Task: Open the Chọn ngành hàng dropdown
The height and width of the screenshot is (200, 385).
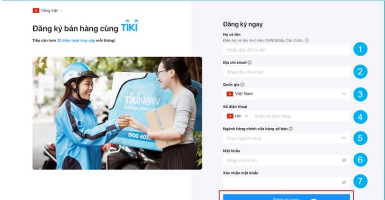Action: click(x=286, y=138)
